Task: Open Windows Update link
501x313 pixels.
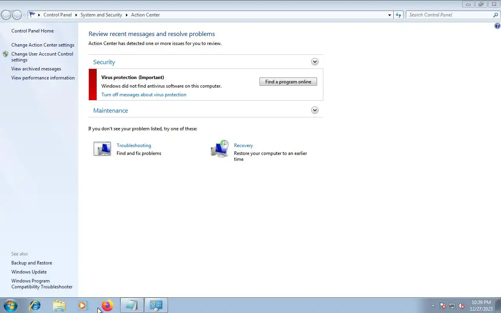Action: click(x=29, y=272)
